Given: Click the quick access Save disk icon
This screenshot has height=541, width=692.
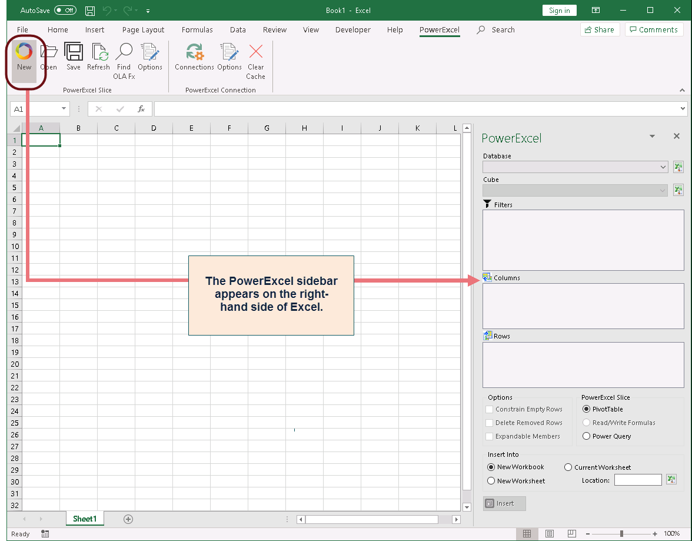Looking at the screenshot, I should tap(90, 11).
